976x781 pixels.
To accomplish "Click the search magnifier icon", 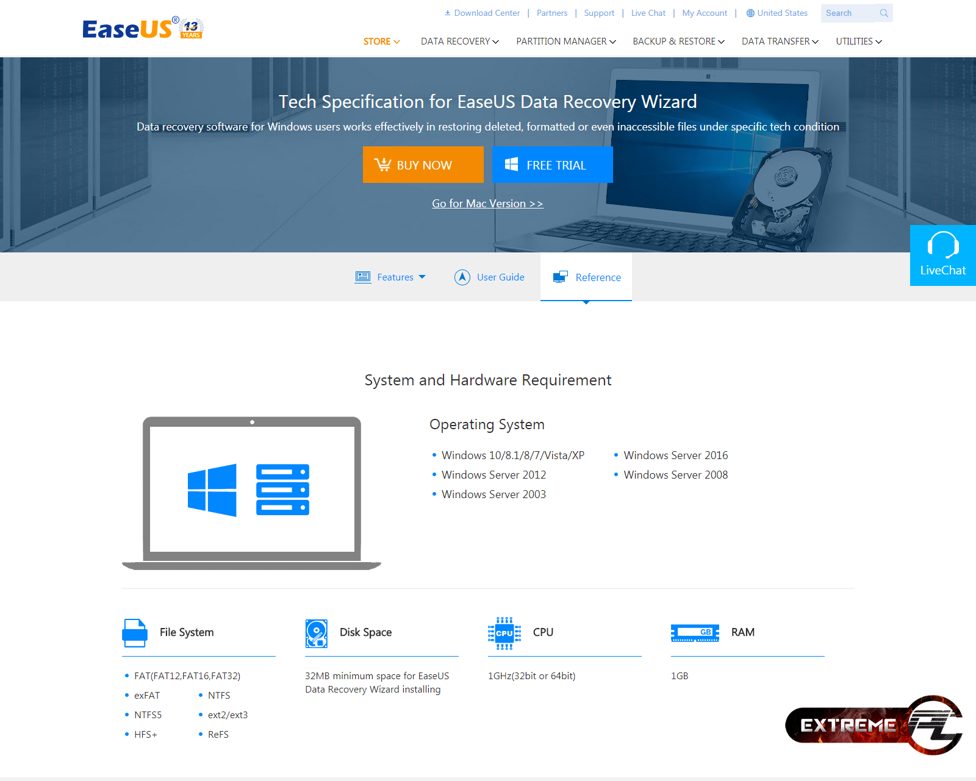I will click(x=884, y=13).
